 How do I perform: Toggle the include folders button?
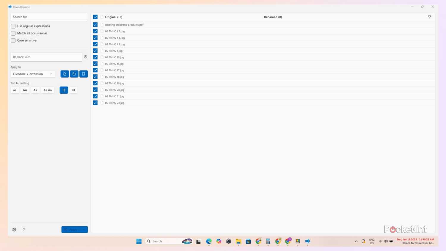(x=74, y=74)
